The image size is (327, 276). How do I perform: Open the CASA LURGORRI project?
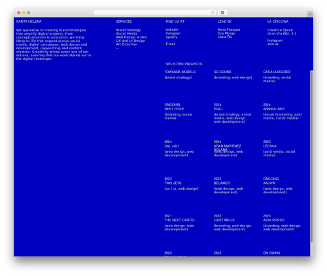pyautogui.click(x=277, y=72)
